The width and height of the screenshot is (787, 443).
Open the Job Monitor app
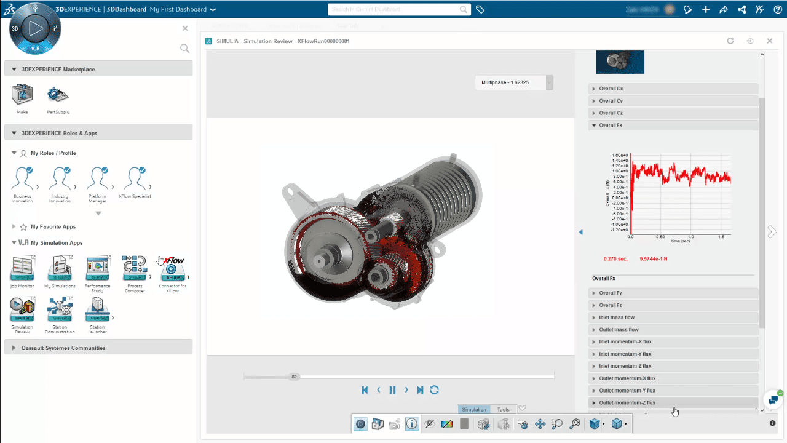click(23, 269)
